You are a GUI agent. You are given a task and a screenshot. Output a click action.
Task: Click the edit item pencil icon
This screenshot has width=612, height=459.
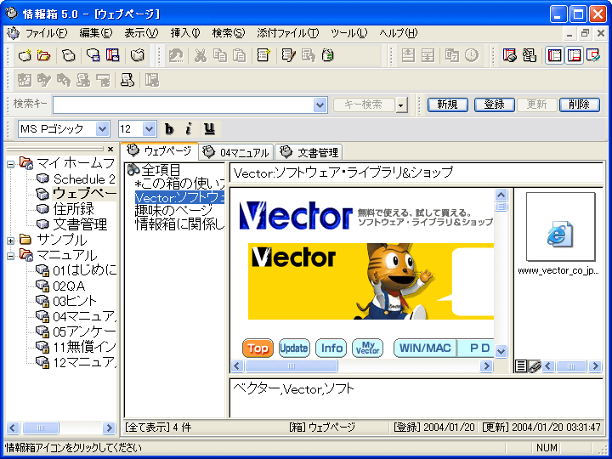coord(288,56)
